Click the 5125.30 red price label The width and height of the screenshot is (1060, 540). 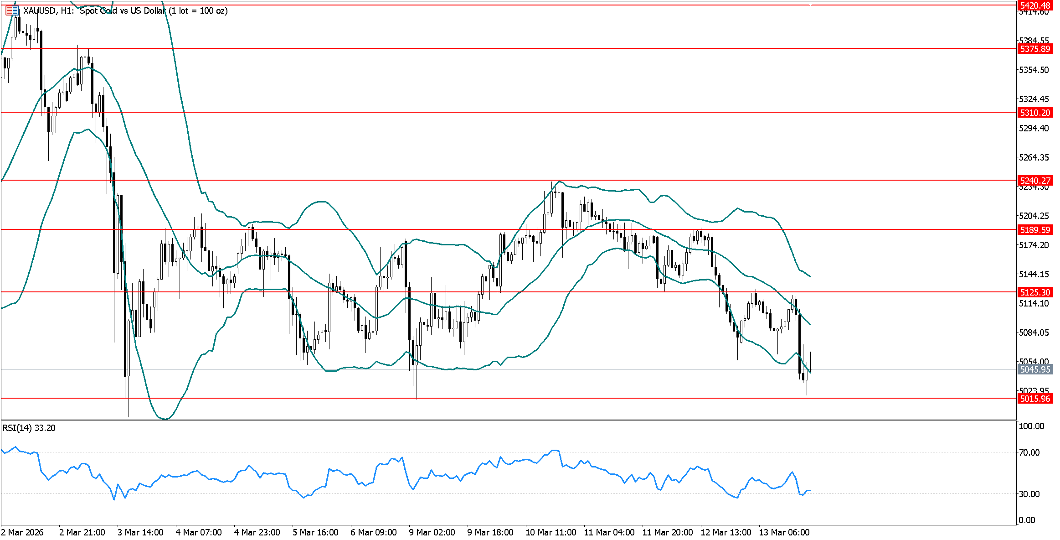pyautogui.click(x=1035, y=292)
